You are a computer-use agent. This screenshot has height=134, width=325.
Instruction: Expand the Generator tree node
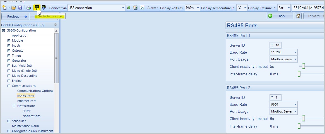tap(9, 61)
